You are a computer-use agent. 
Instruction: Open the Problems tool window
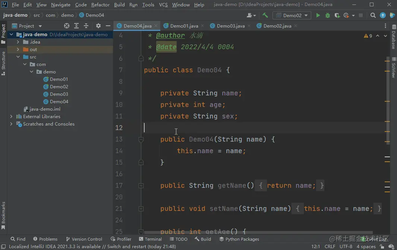coord(45,239)
